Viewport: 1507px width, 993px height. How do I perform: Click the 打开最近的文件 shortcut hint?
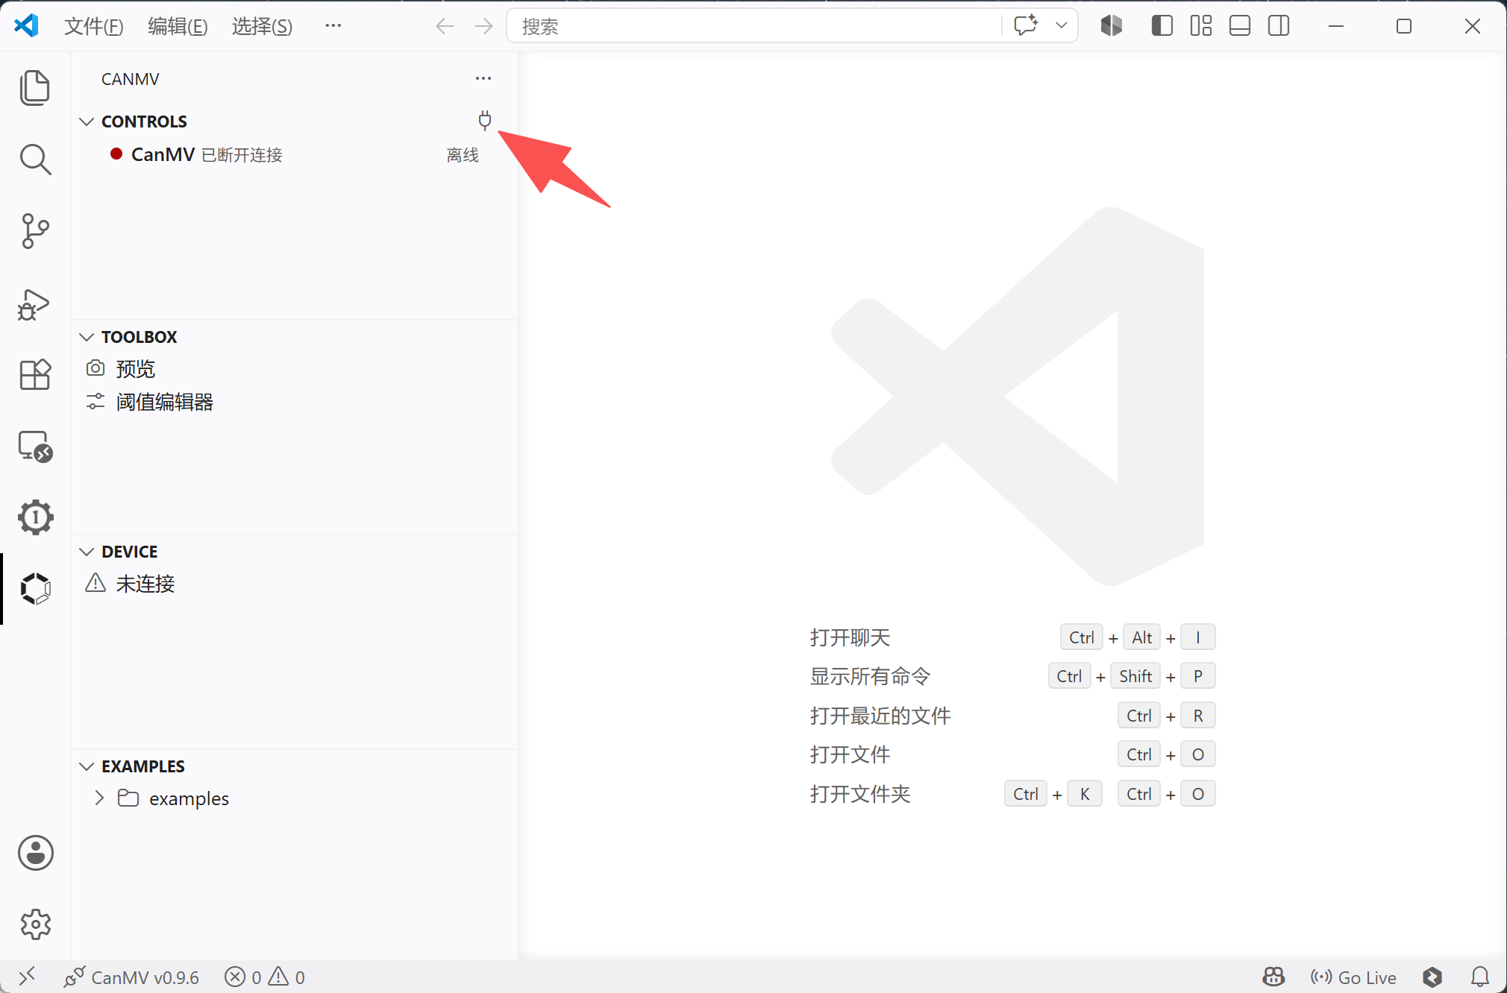click(x=880, y=716)
